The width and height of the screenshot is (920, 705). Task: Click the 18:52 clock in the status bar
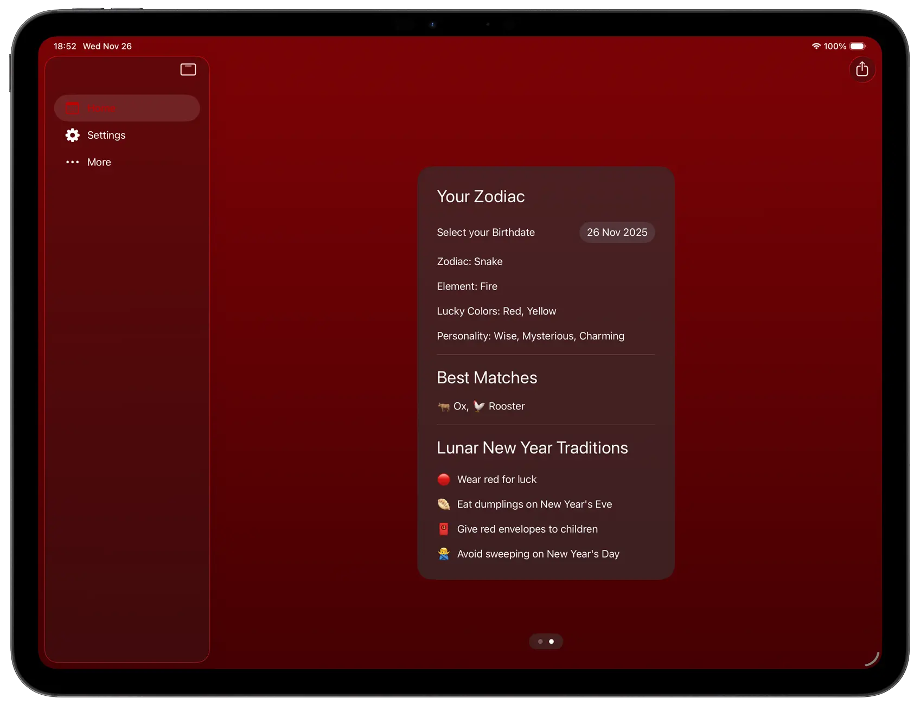(65, 46)
